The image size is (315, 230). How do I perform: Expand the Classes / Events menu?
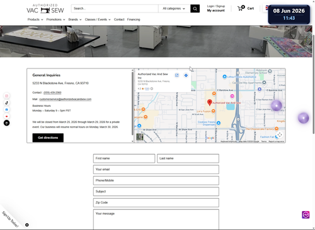click(x=98, y=19)
